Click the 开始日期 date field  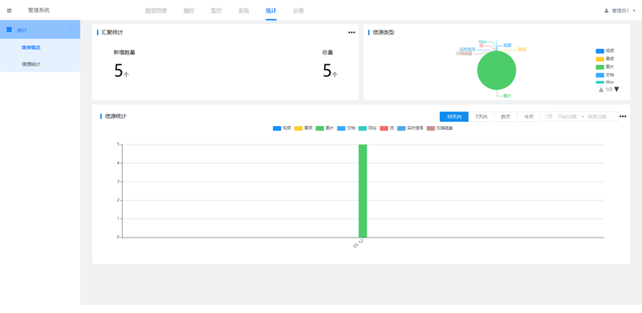tap(567, 116)
